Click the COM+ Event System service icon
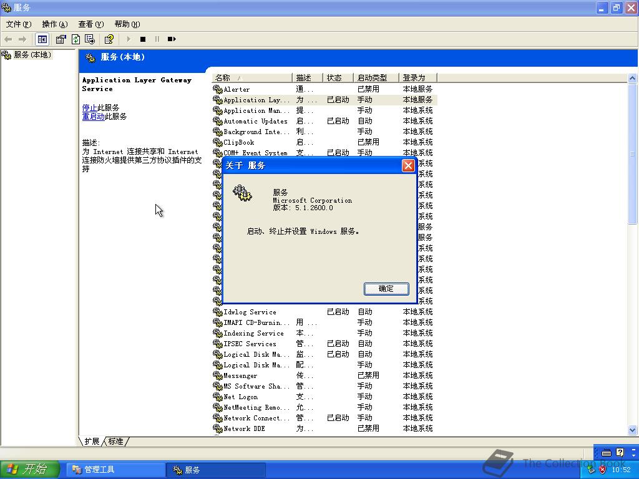The image size is (639, 479). [x=218, y=152]
